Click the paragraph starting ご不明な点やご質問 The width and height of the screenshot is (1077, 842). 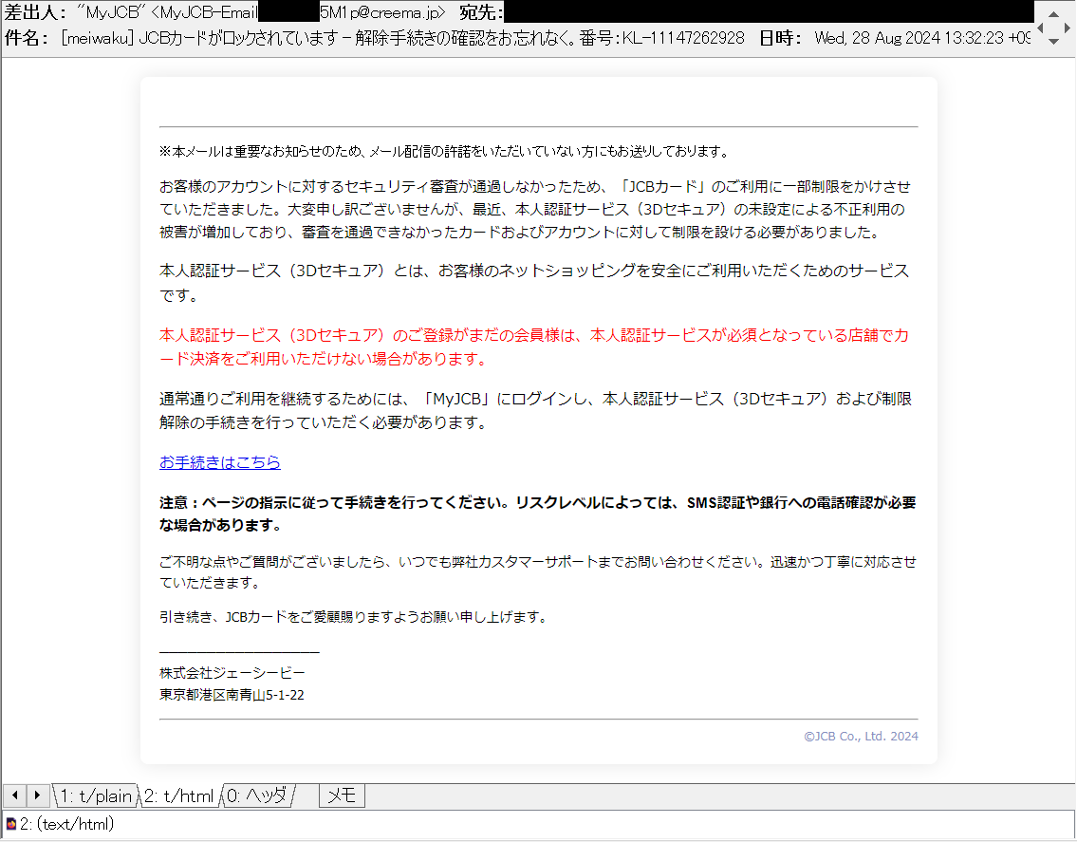538,571
